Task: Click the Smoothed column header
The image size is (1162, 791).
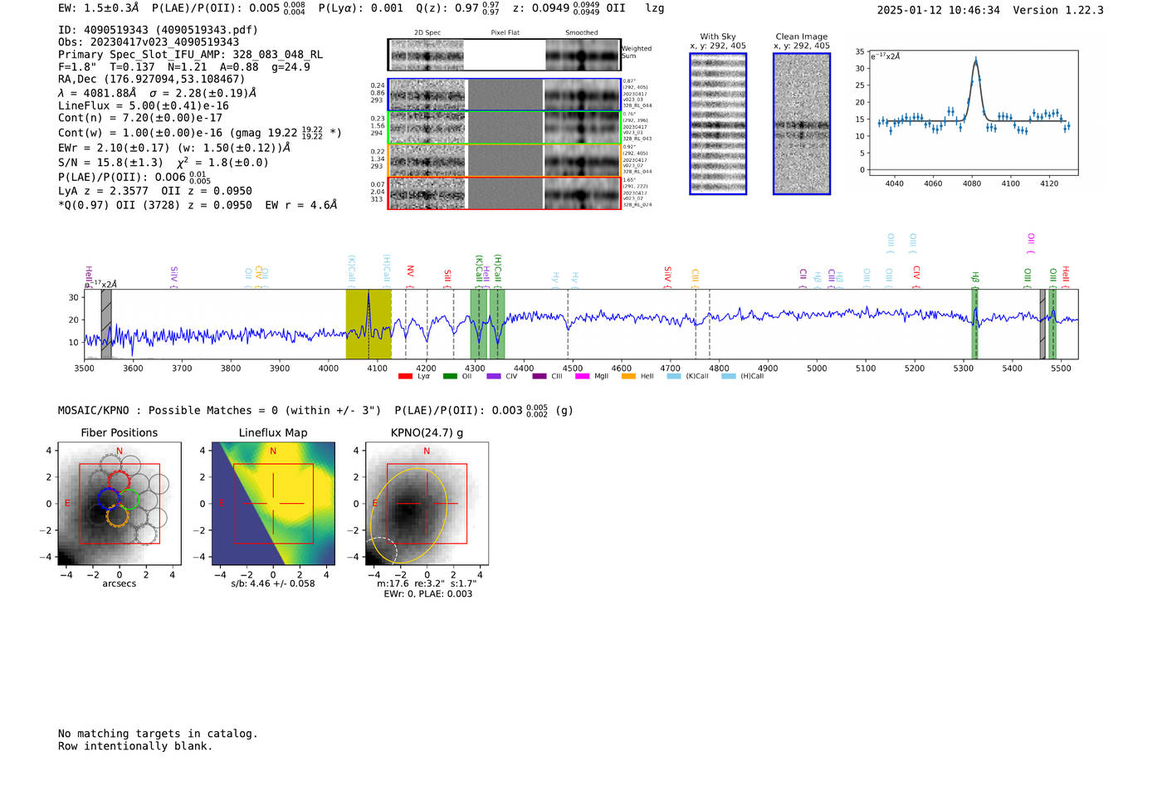Action: (582, 33)
